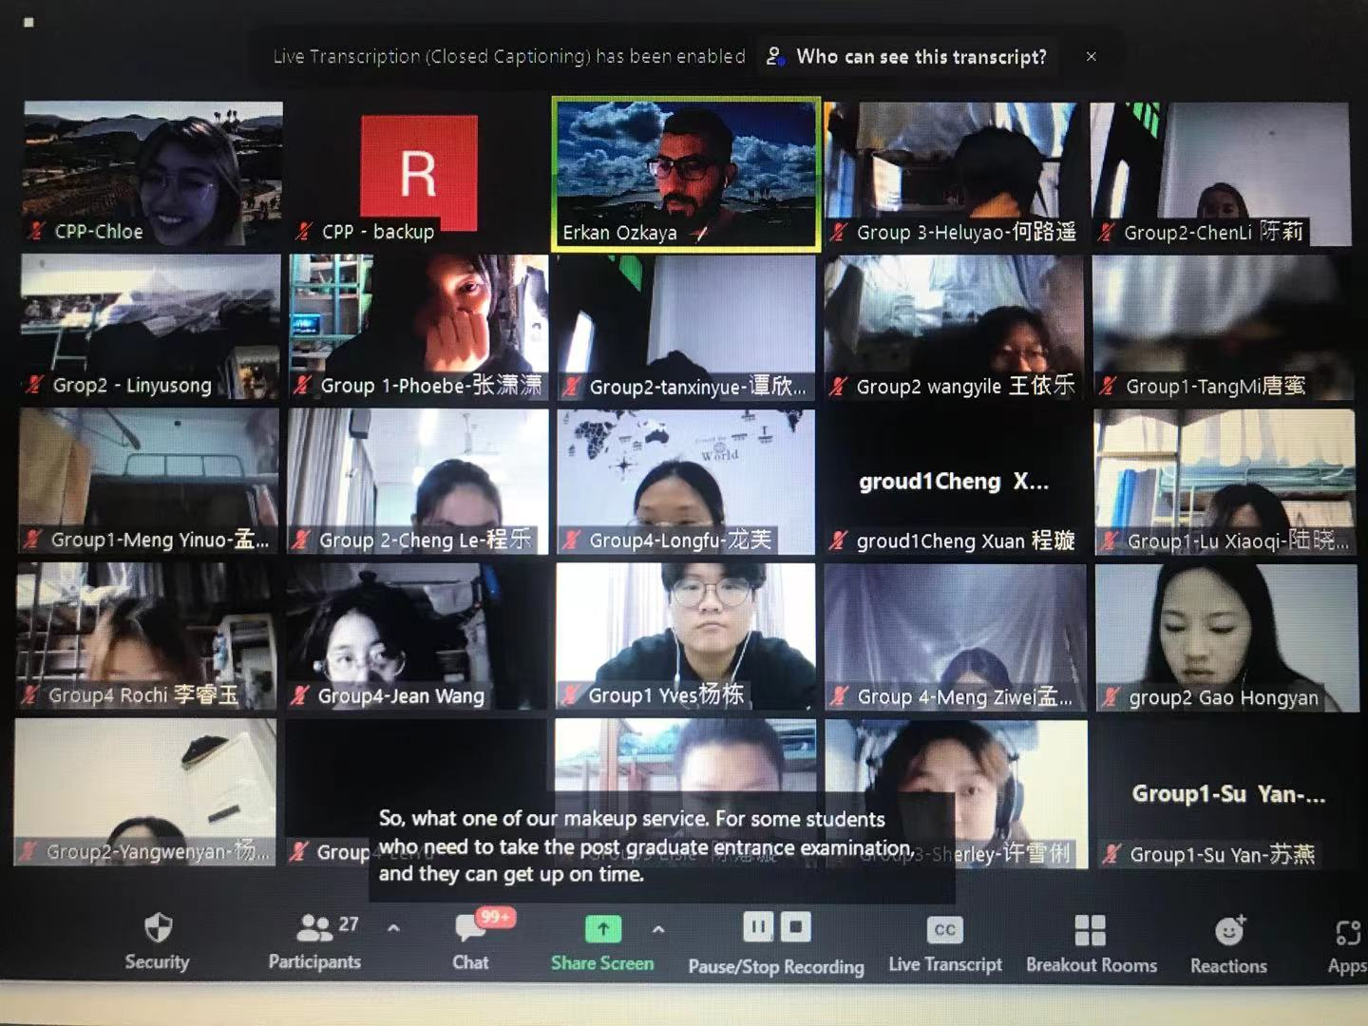The image size is (1368, 1026).
Task: Open the Chat panel
Action: click(x=471, y=928)
